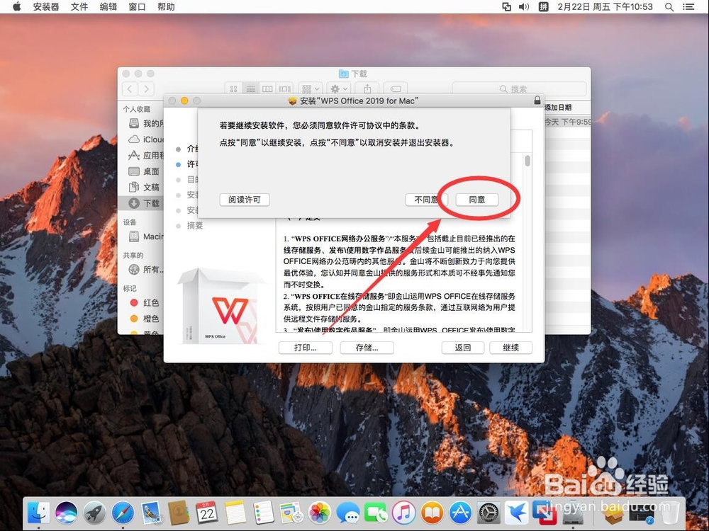Click the Finder share button
Image resolution: width=709 pixels, height=531 pixels.
point(367,89)
